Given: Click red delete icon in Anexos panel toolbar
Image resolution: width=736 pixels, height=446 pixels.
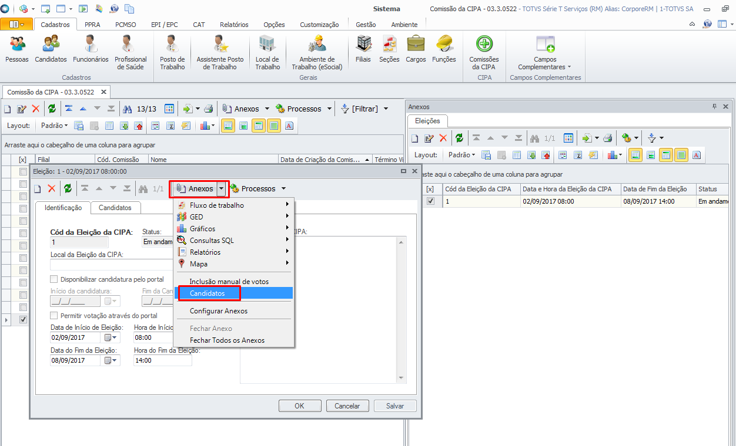Looking at the screenshot, I should (443, 138).
